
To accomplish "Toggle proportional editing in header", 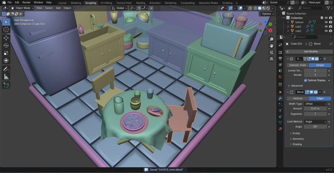I will click(151, 8).
